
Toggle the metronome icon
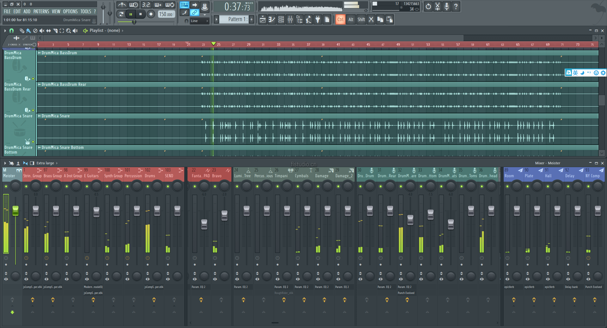coord(122,5)
